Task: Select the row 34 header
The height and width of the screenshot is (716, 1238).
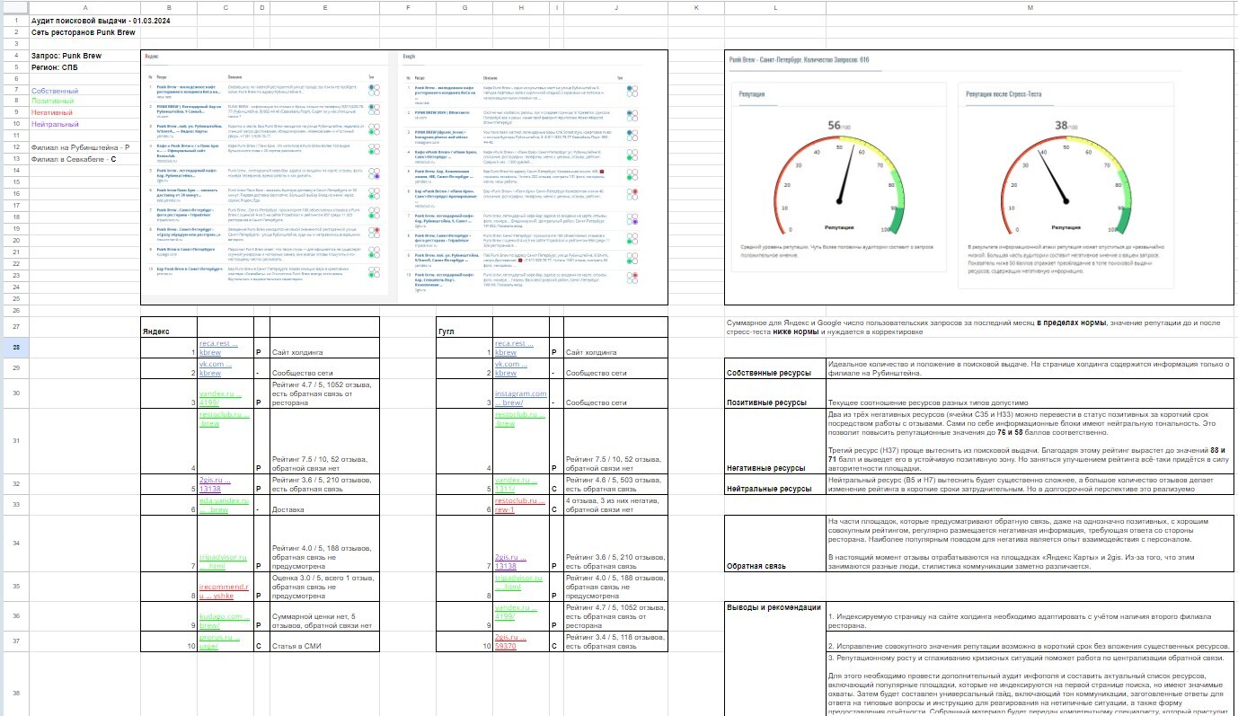Action: [x=14, y=544]
